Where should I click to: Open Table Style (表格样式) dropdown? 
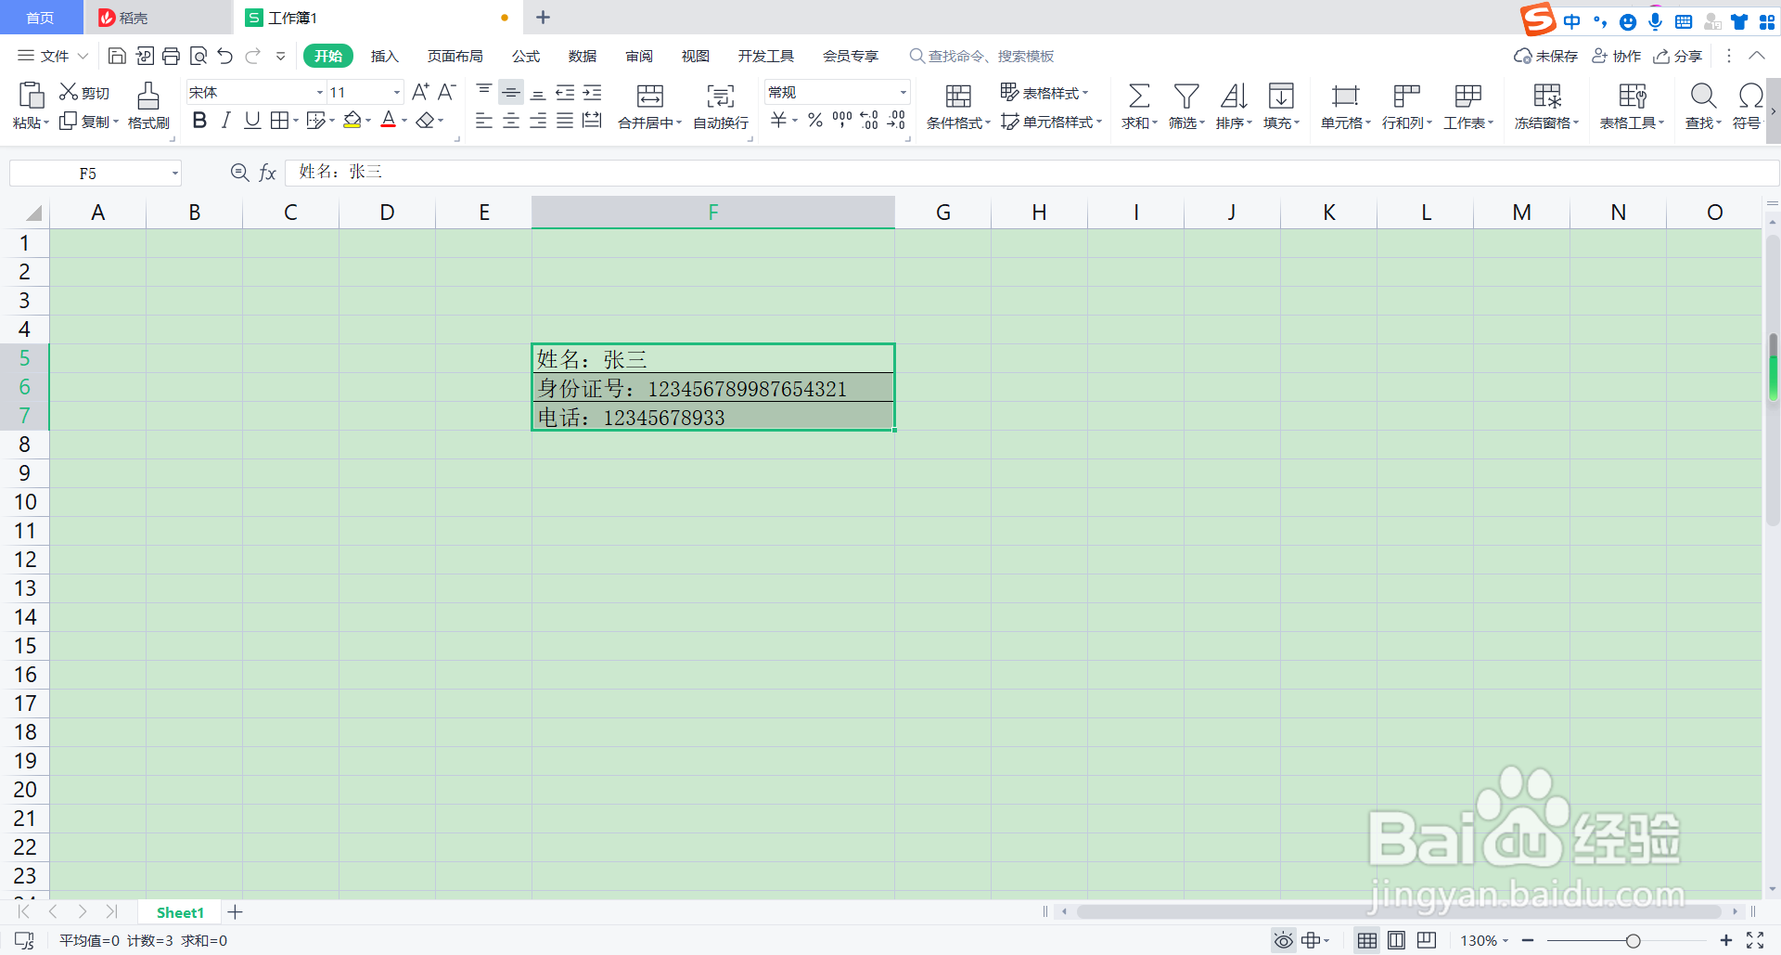pos(1044,92)
